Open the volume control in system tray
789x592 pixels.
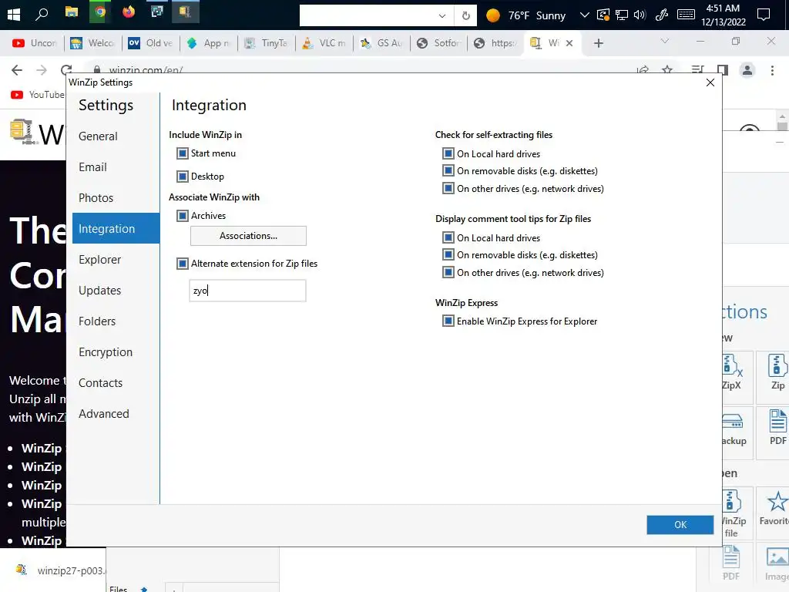[x=640, y=15]
